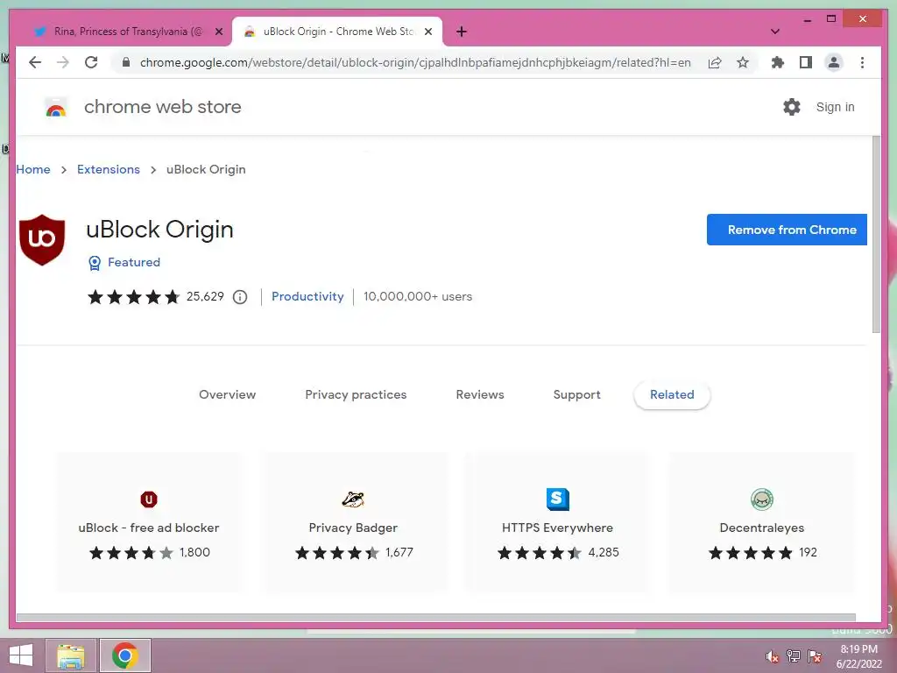Viewport: 897px width, 673px height.
Task: Open the Action Center flag icon
Action: coord(814,656)
